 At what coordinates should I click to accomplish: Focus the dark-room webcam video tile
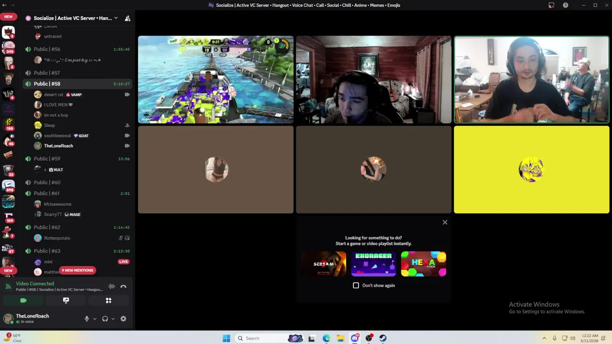(373, 80)
